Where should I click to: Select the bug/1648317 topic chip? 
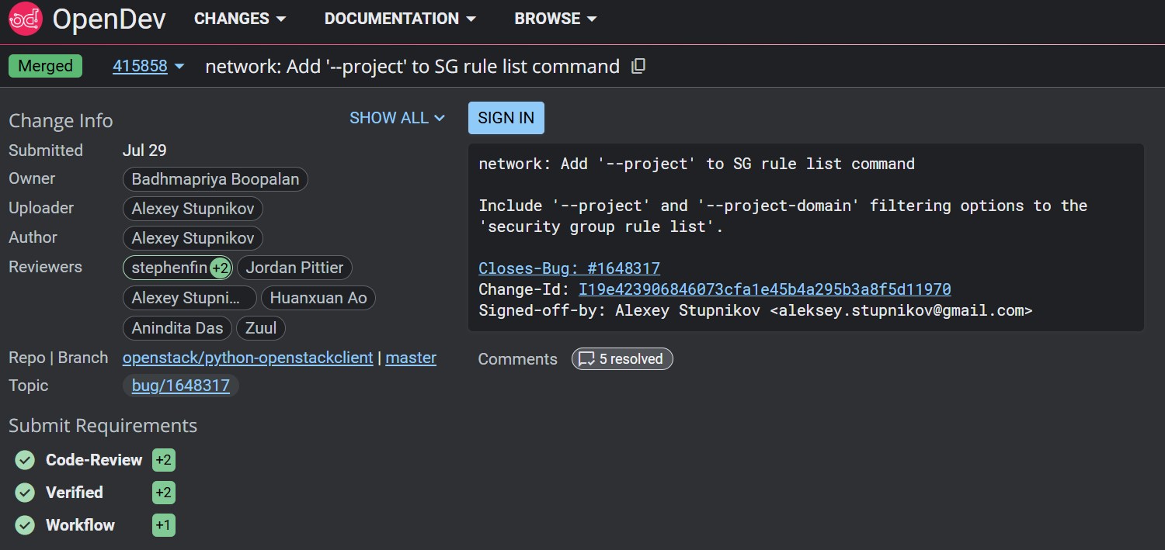(181, 386)
